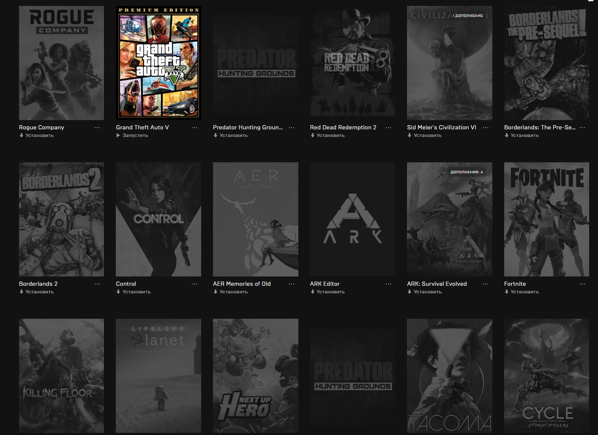Viewport: 598px width, 435px height.
Task: Click the "Predator Hunting Groun..." title
Action: 248,127
